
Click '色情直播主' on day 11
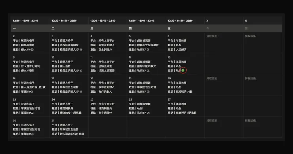pos(105,66)
